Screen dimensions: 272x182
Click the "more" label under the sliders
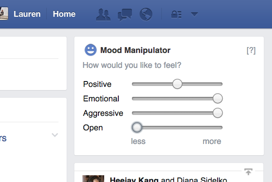(x=212, y=141)
